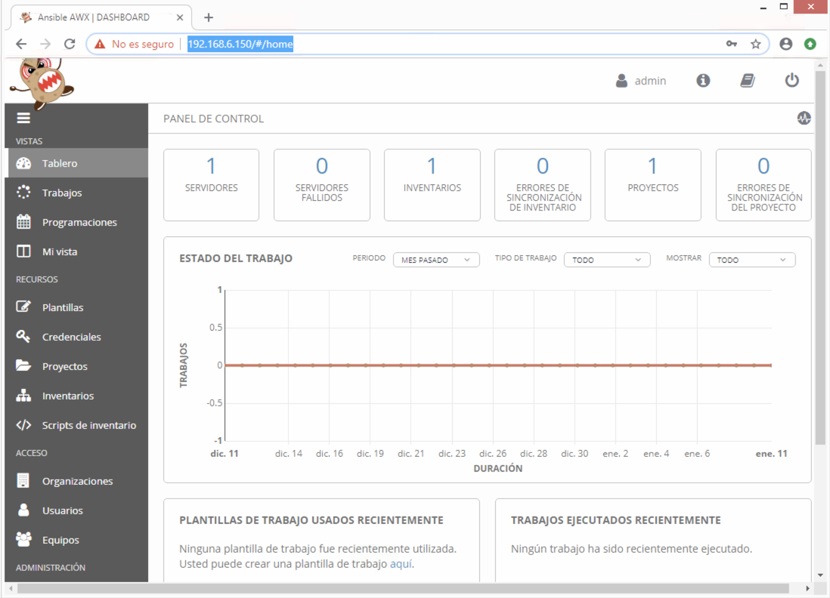Click the Mi vista columns icon

click(23, 251)
